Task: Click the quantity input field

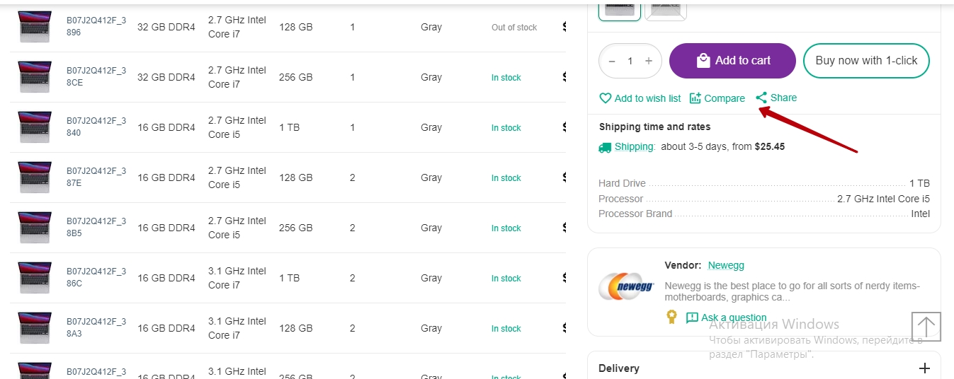Action: point(630,61)
